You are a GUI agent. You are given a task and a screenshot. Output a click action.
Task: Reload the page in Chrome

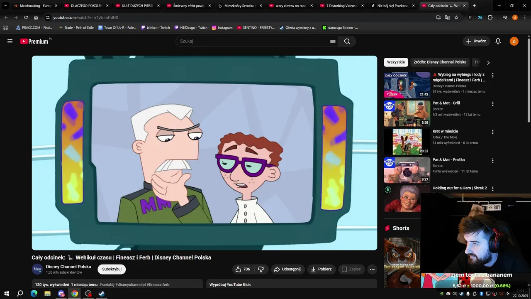tap(26, 17)
